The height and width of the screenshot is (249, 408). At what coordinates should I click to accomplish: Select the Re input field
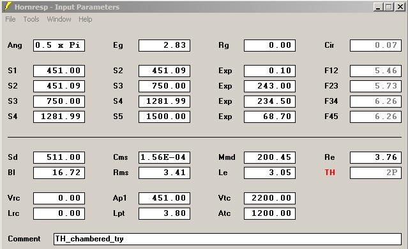pyautogui.click(x=375, y=157)
